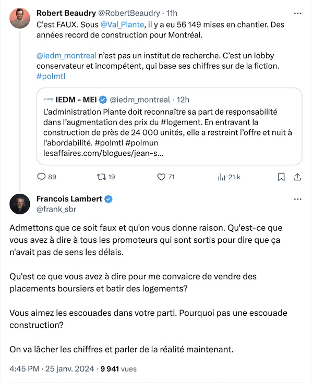Open the @iedm_montreal mention in Beaudry's tweet
313x383 pixels.
(x=66, y=56)
